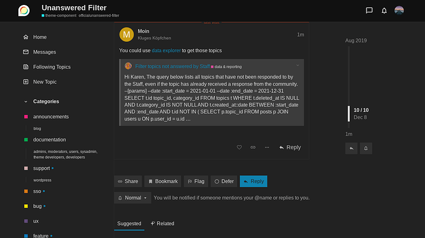Jump to Aug 2019 on timeline
Screen dimensions: 425x238
356,41
